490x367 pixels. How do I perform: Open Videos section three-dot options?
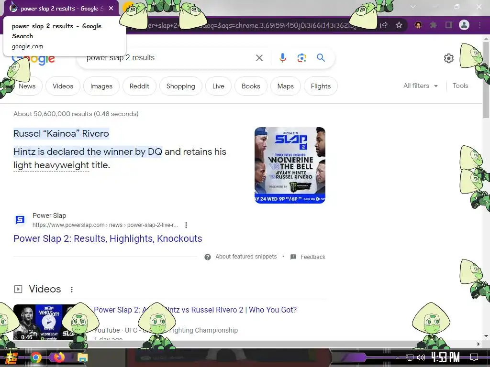click(72, 290)
